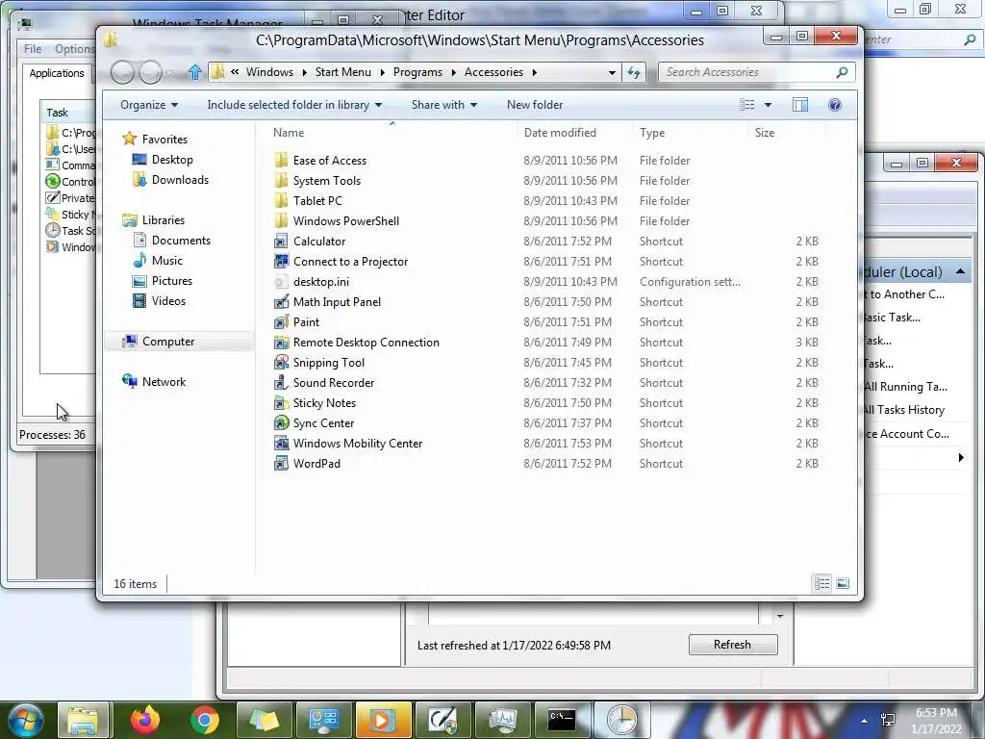The height and width of the screenshot is (739, 985).
Task: Expand the breadcrumb arrow after Programs
Action: coord(454,72)
